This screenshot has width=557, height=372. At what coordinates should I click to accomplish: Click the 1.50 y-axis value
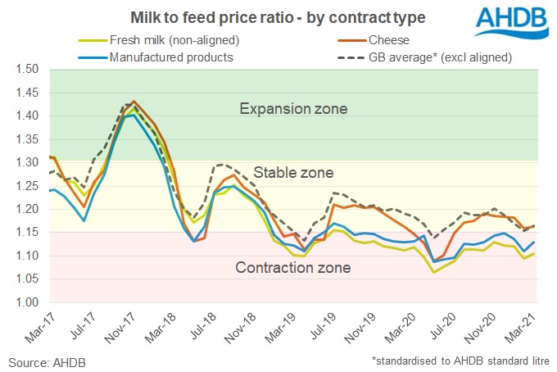click(29, 70)
